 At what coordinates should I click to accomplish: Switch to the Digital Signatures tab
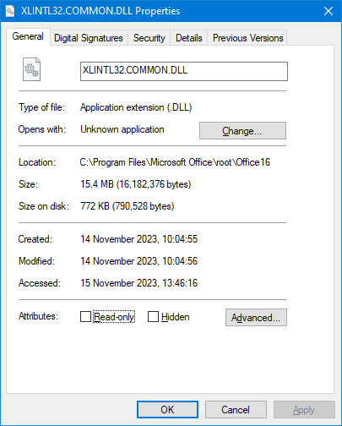pyautogui.click(x=89, y=38)
